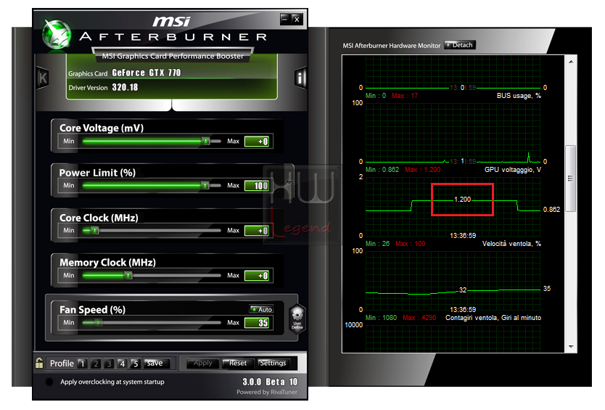Select profile slot 2
Viewport: 605px width, 410px height.
(x=95, y=364)
